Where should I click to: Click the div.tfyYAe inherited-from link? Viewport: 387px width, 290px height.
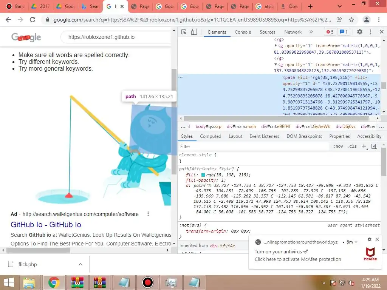point(222,245)
